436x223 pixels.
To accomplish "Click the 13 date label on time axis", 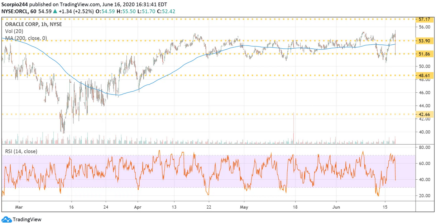I will click(174, 207).
